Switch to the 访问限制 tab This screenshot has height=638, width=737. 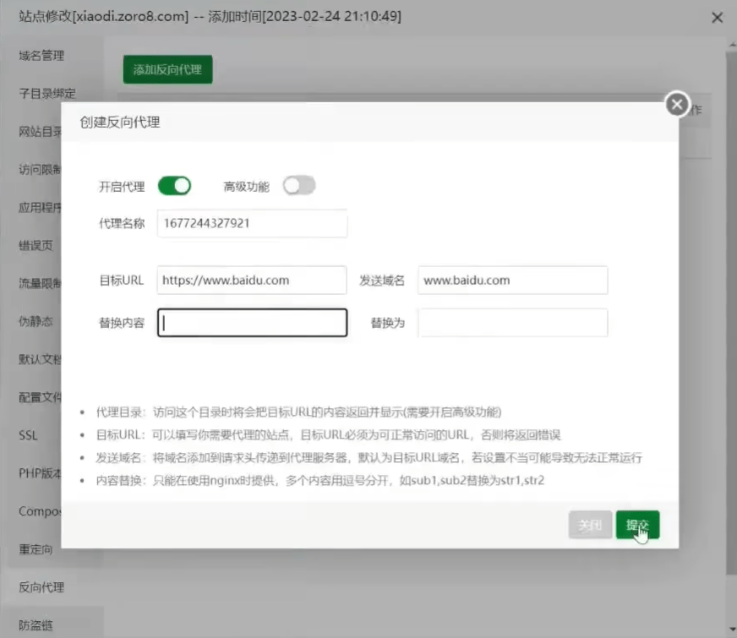(x=41, y=170)
